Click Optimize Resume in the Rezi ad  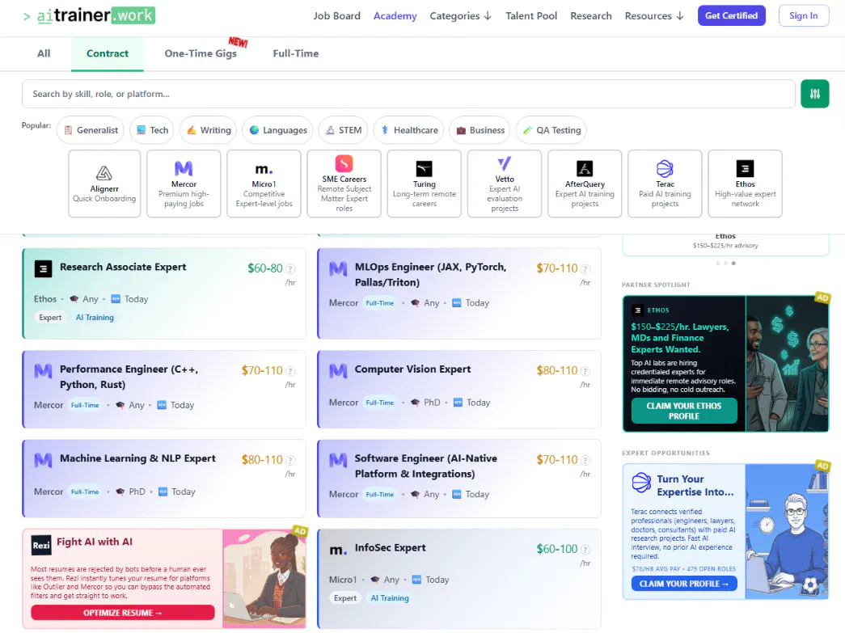pos(123,613)
